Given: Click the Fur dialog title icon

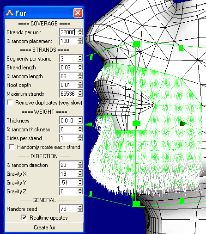Looking at the screenshot, I should point(10,13).
